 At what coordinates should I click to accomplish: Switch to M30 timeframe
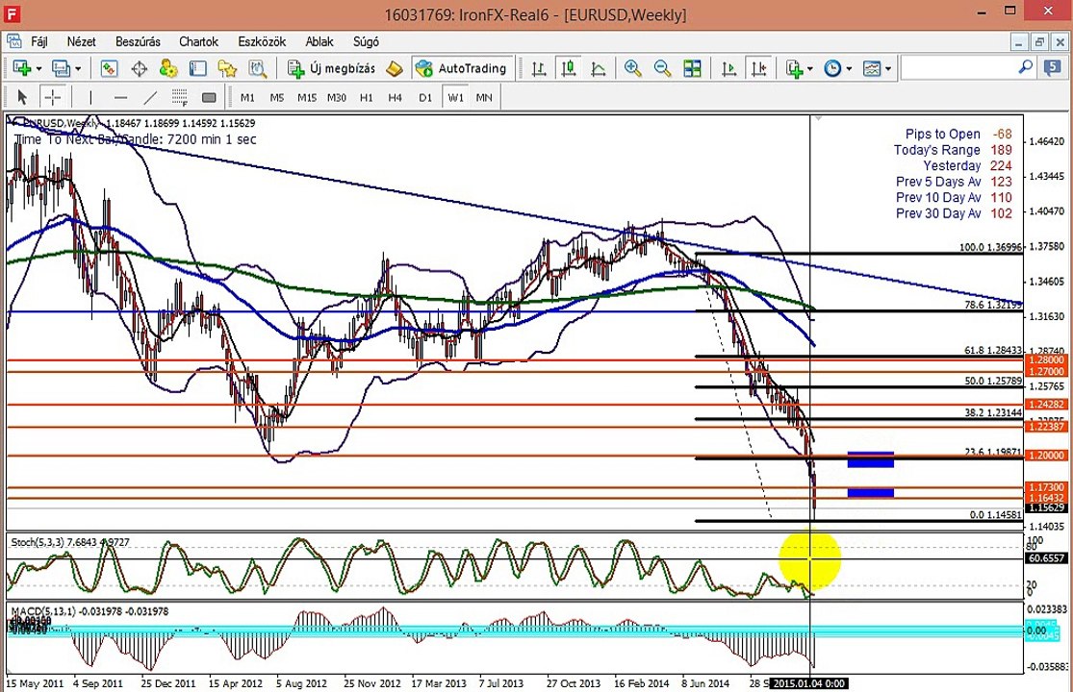[x=336, y=98]
